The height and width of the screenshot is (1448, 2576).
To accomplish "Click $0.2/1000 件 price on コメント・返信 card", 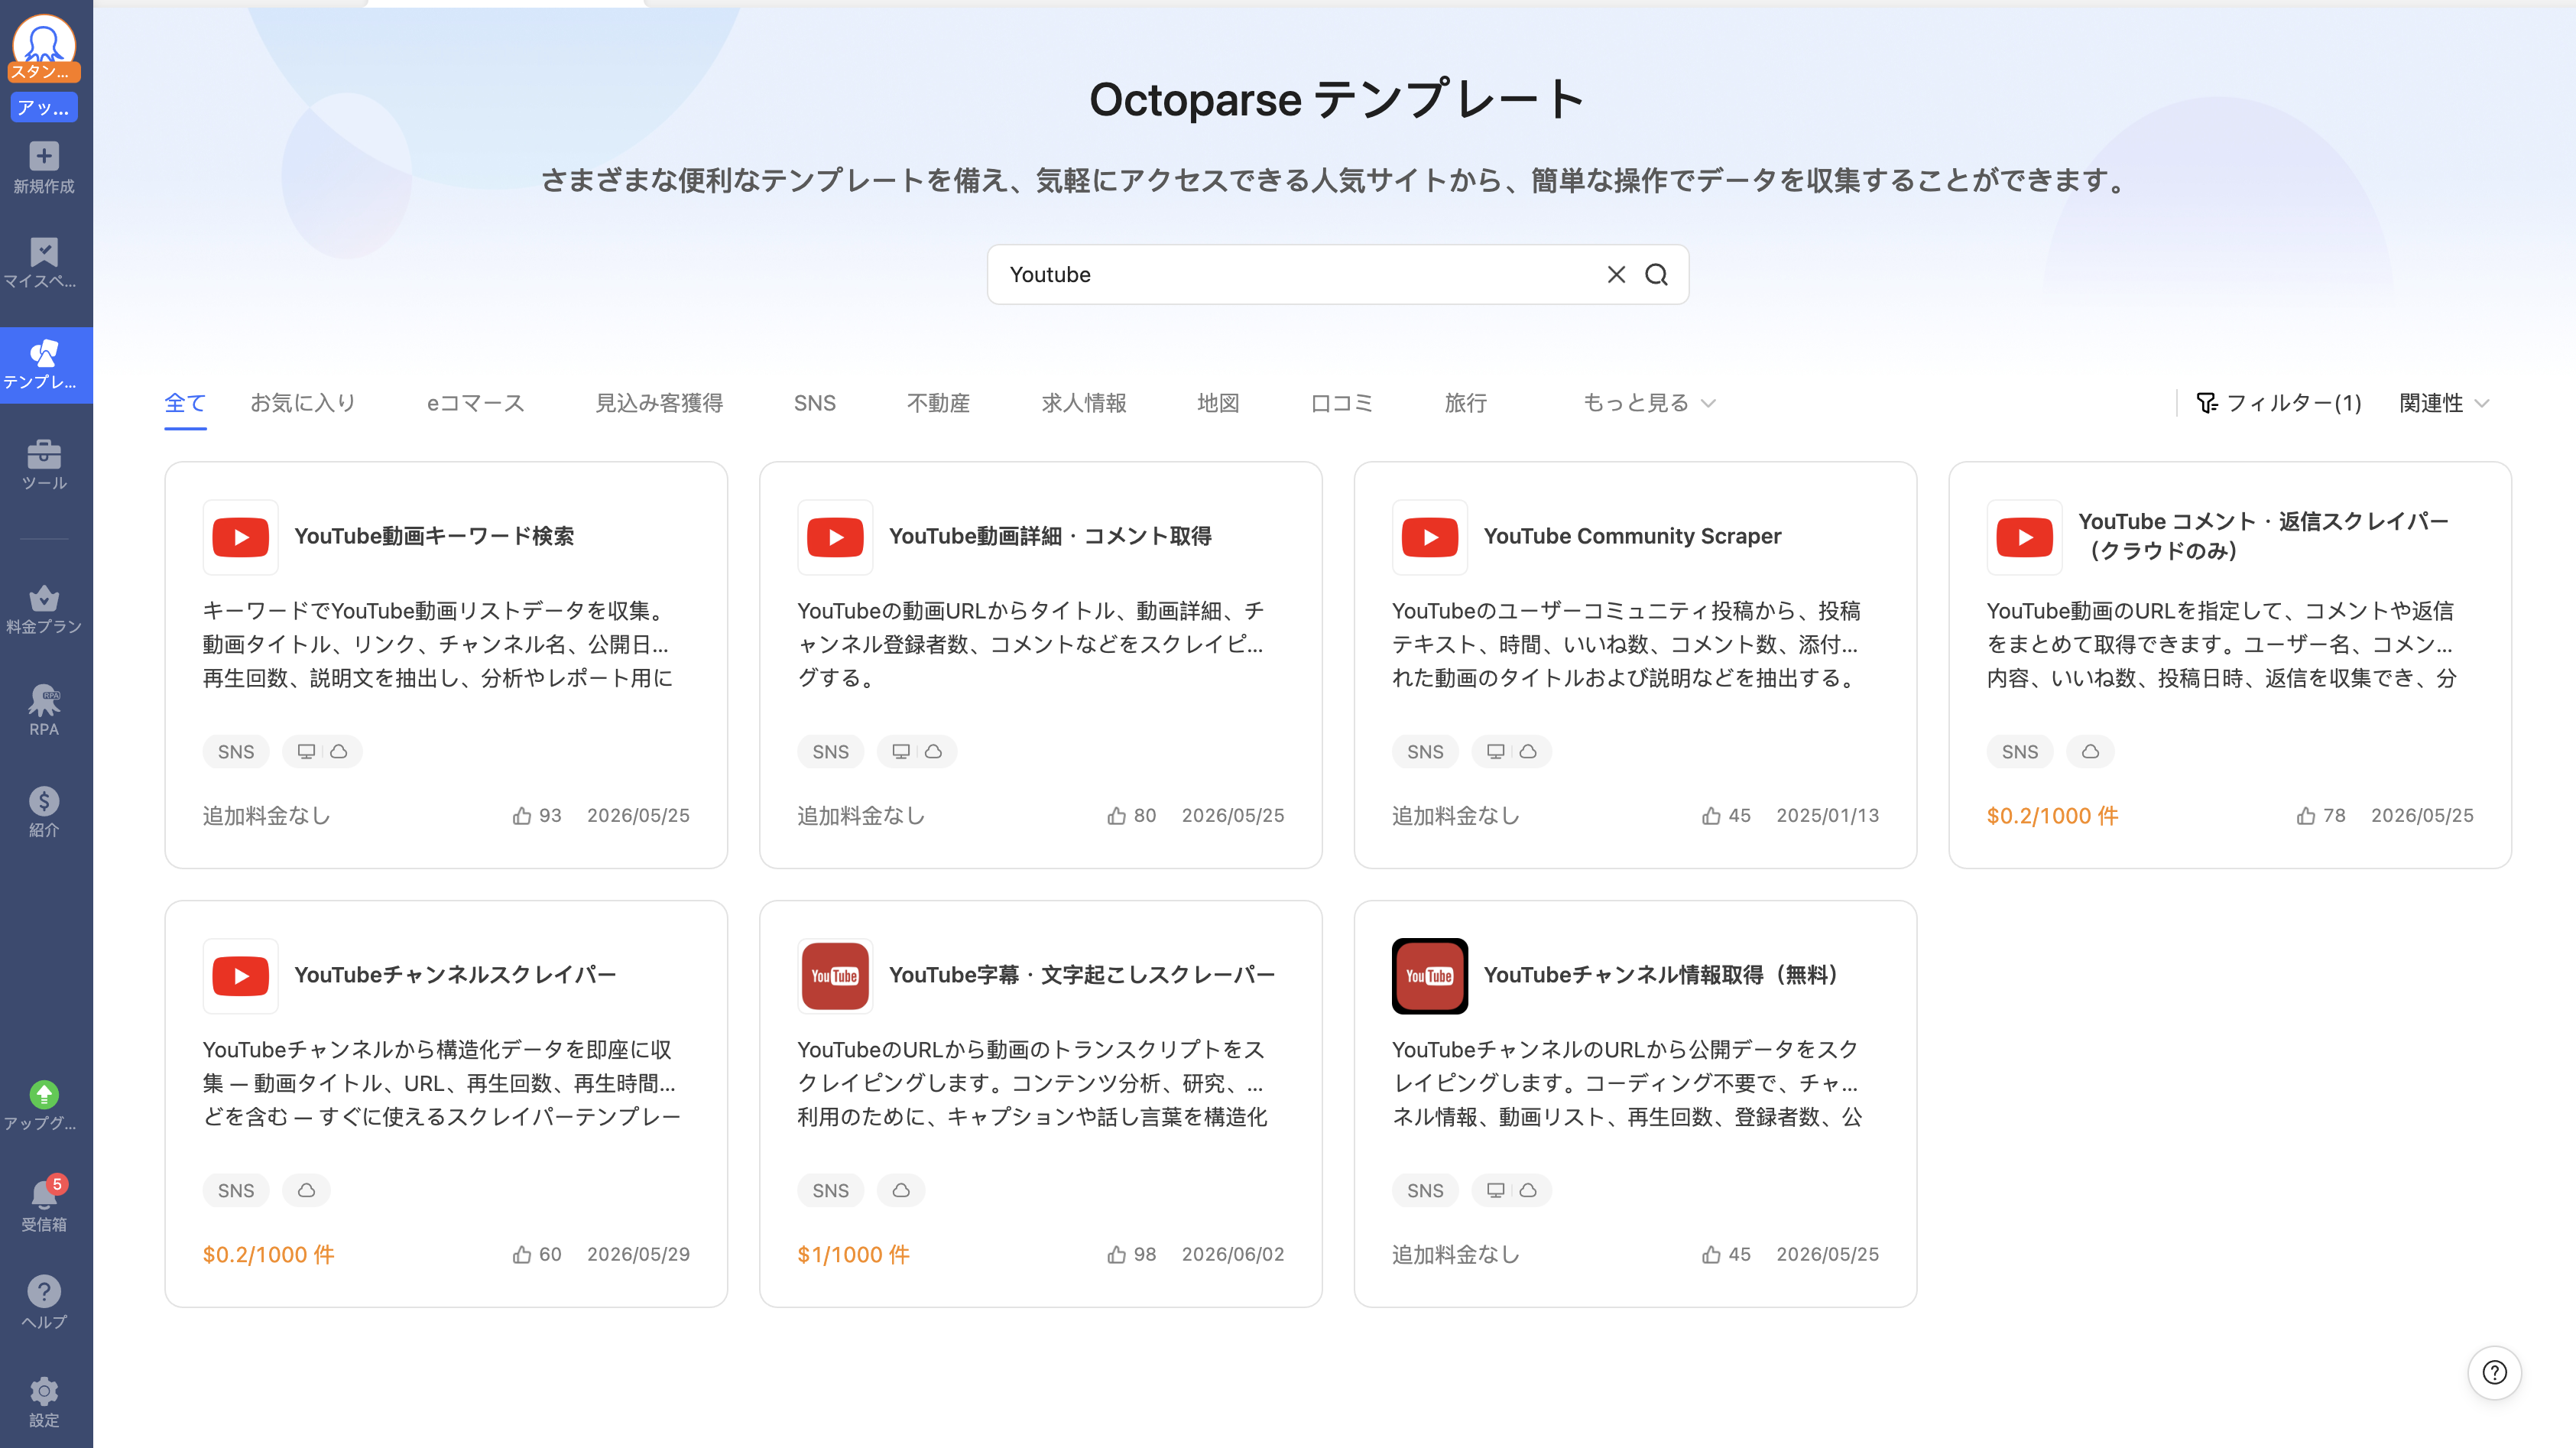I will pos(2052,816).
